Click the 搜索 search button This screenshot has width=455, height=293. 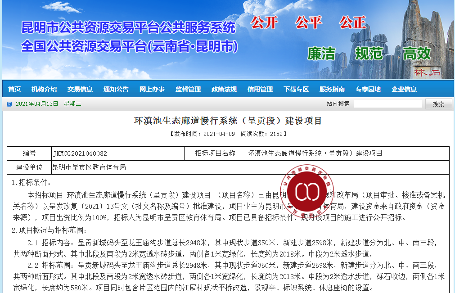click(x=438, y=104)
